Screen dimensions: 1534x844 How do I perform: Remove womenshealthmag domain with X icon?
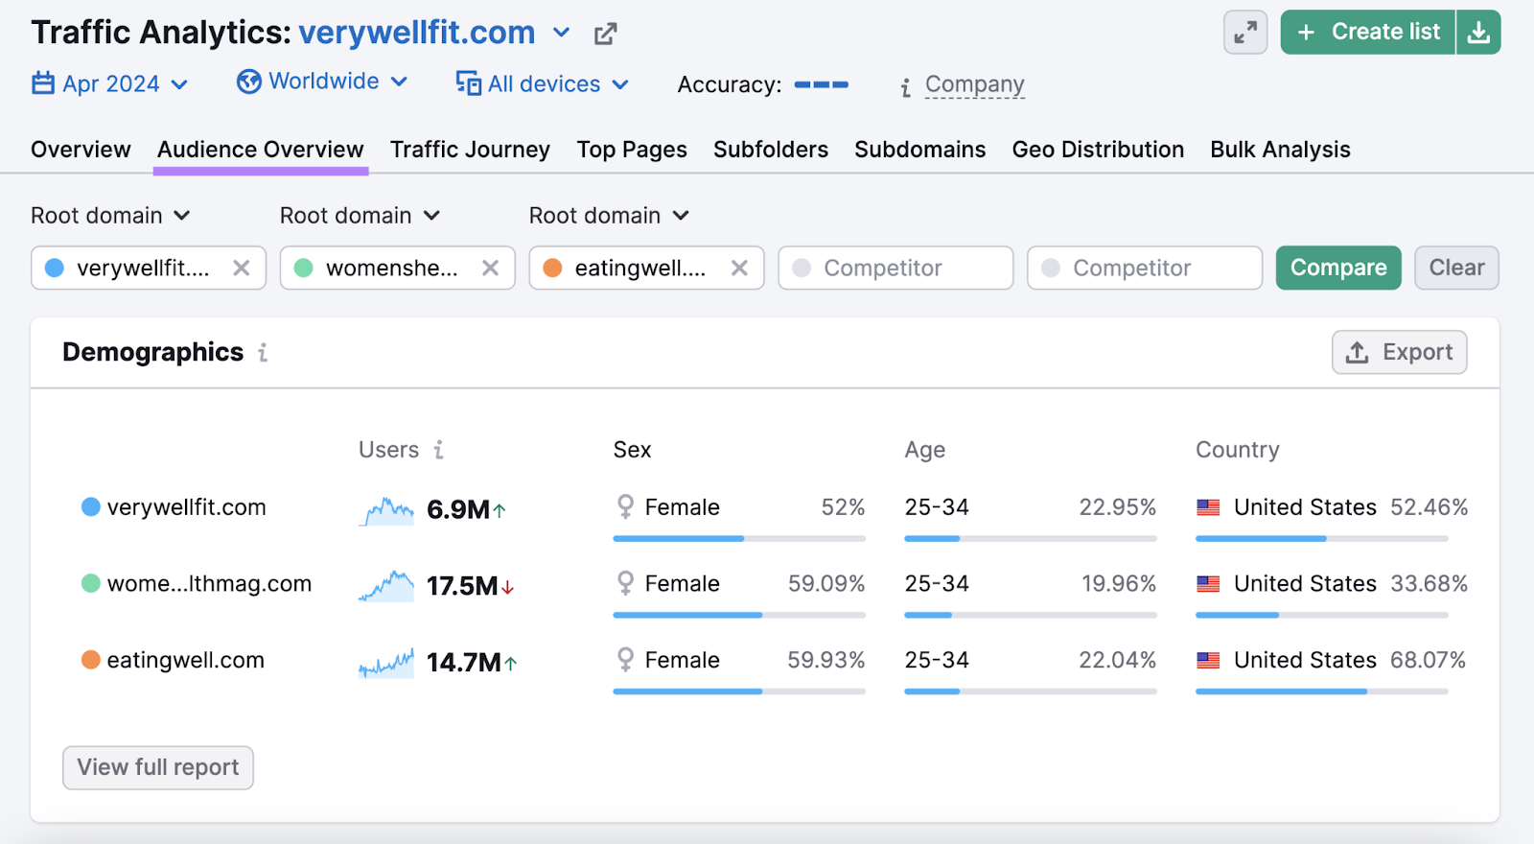490,269
